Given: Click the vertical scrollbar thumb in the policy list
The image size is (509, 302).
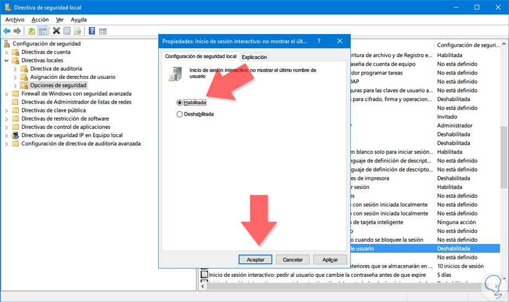Looking at the screenshot, I should [504, 158].
